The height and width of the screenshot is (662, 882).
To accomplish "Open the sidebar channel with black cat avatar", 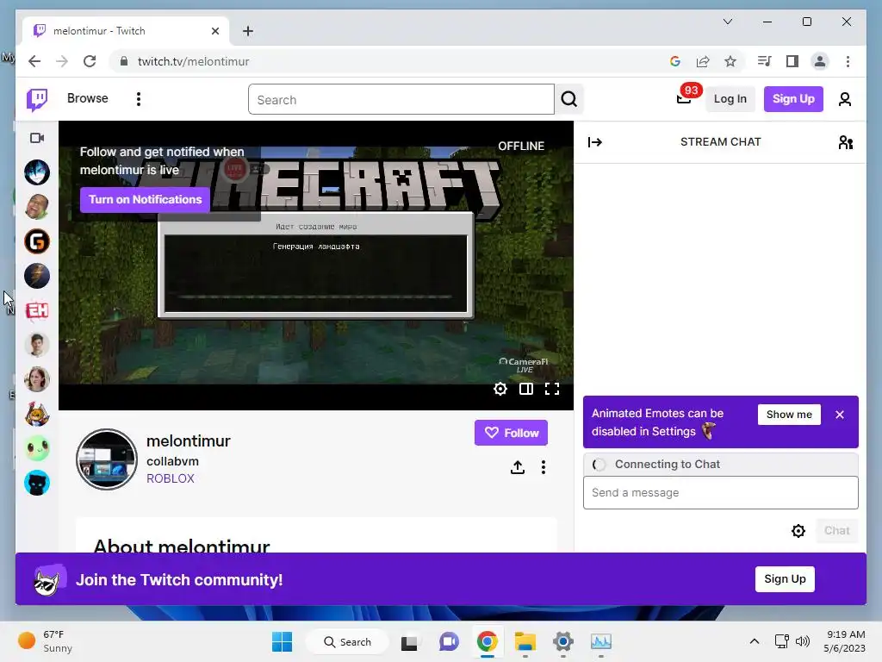I will click(37, 483).
